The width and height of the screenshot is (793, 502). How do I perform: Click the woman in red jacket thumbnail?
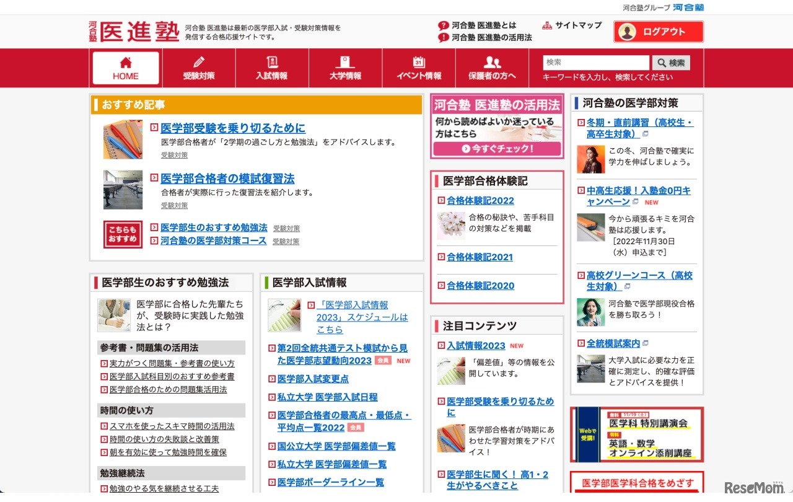click(590, 159)
